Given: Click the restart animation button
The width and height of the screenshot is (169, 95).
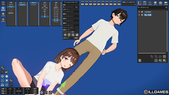Looking at the screenshot, I should tap(65, 35).
